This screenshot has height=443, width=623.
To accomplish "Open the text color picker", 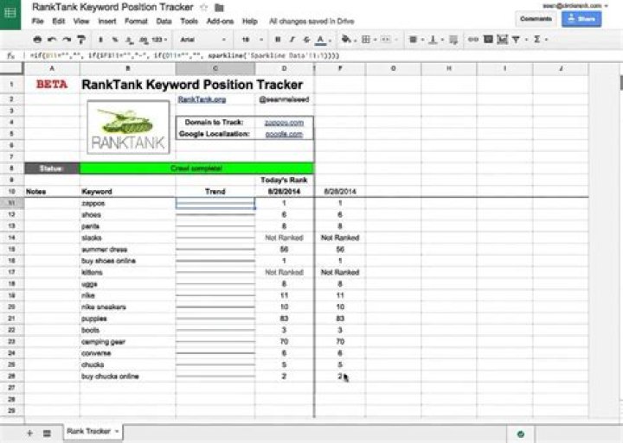I will point(323,40).
